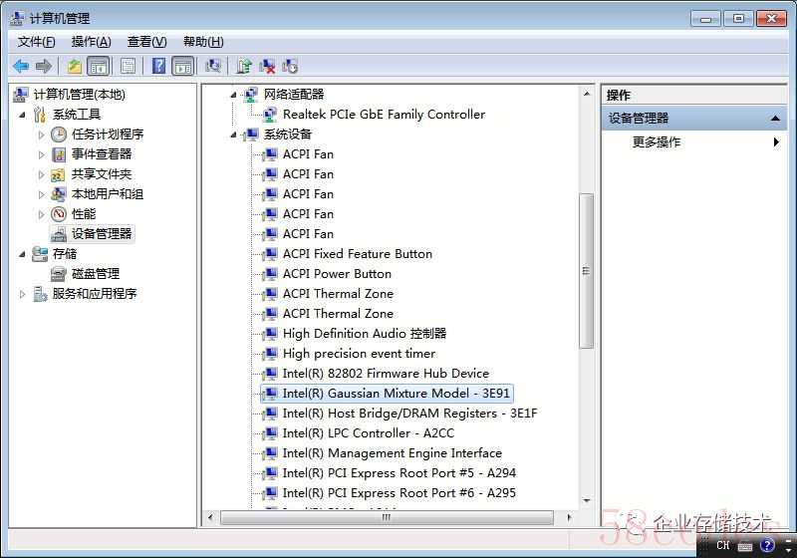Screen dimensions: 797x558
Task: Collapse the 系统工具 tree node
Action: 22,115
